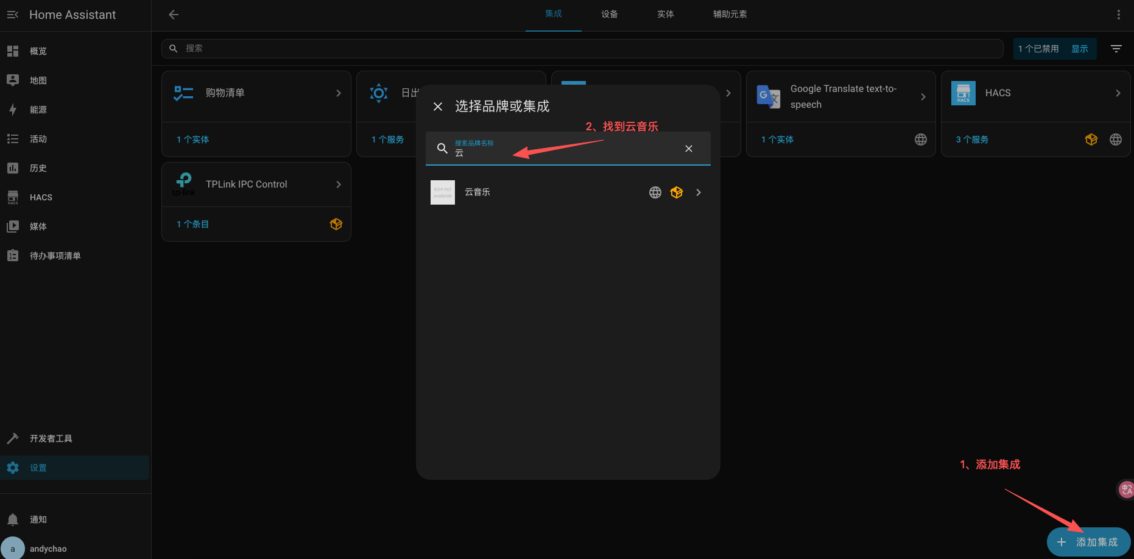Expand the 云音乐 result via its chevron

point(698,192)
